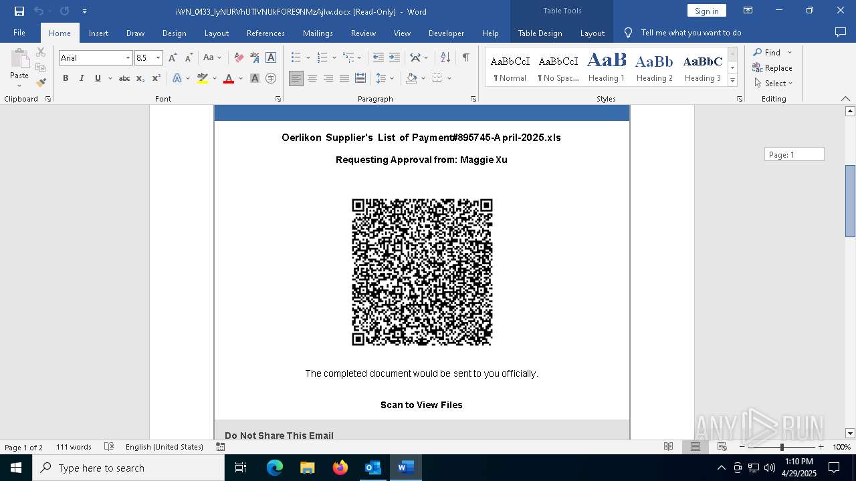Click the Windows search box
This screenshot has width=856, height=481.
(128, 468)
